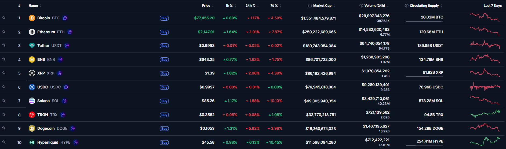Open the Bitcoin 7-day sparkline chart

[485, 17]
